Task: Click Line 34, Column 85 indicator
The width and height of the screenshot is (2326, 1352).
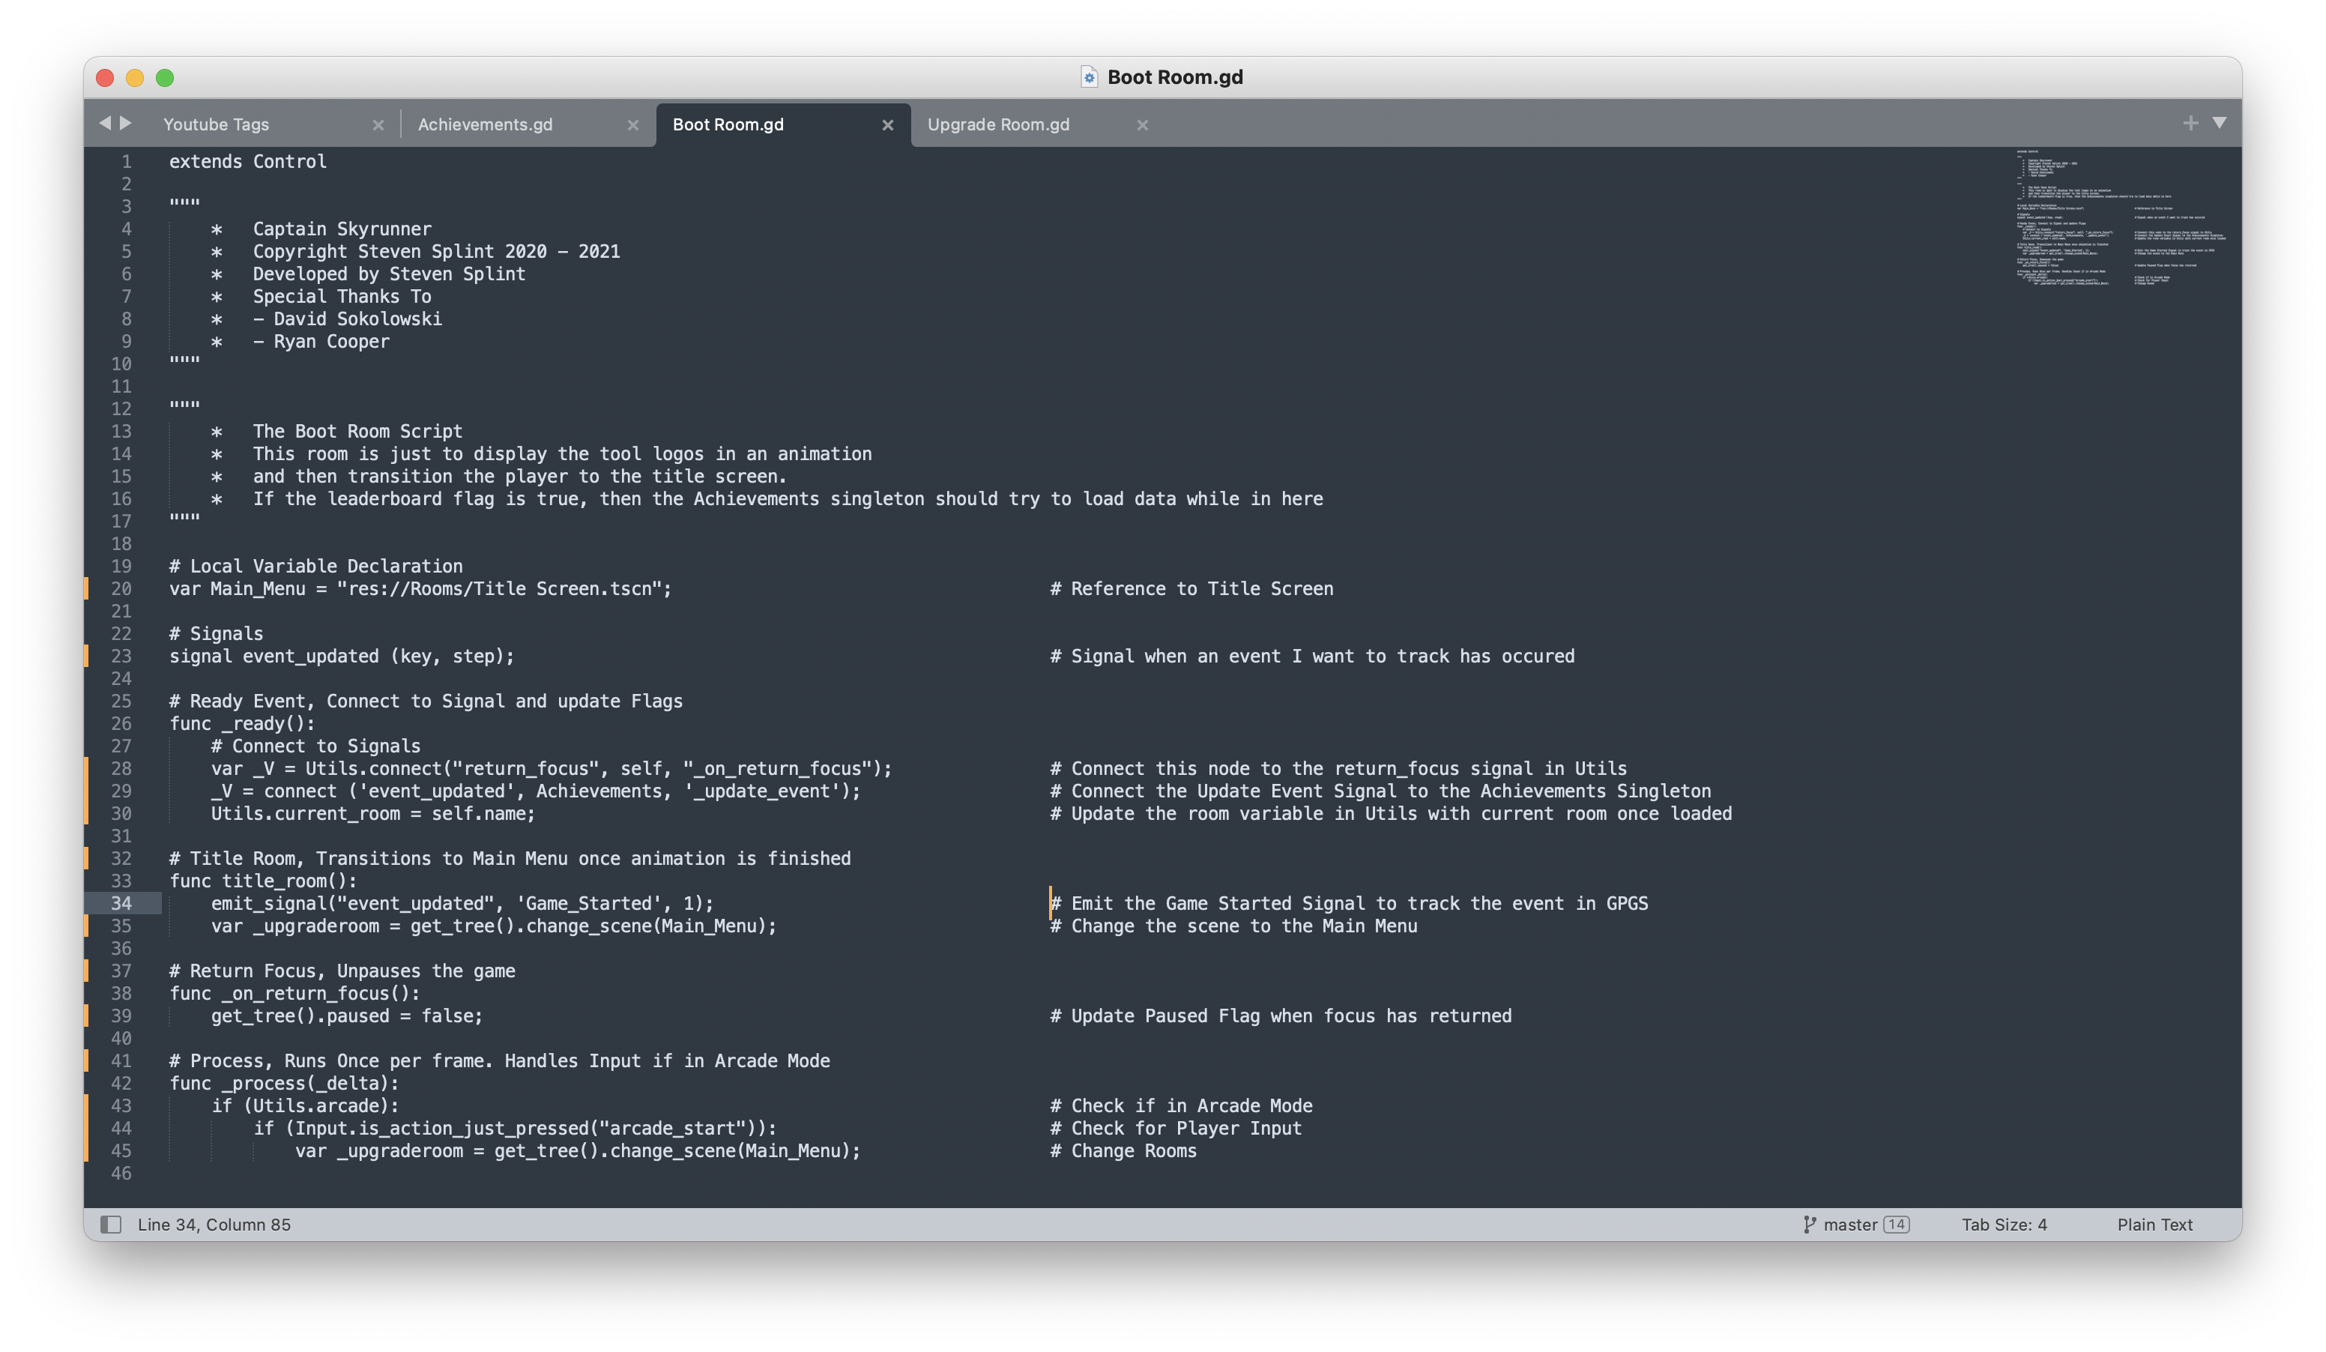Action: coord(214,1224)
